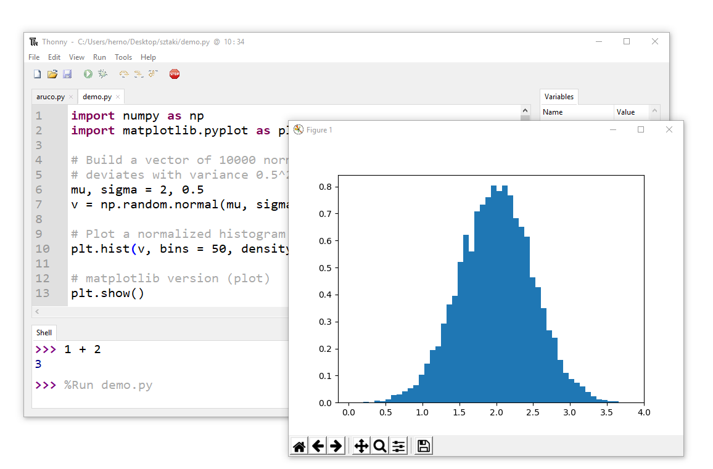Screen dimensions: 713x469
Task: Open the Run menu
Action: point(99,57)
